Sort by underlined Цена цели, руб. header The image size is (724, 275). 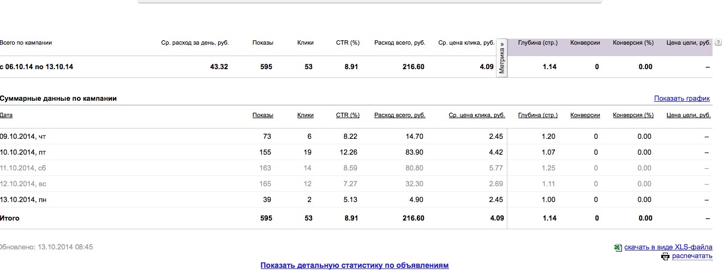pyautogui.click(x=689, y=115)
